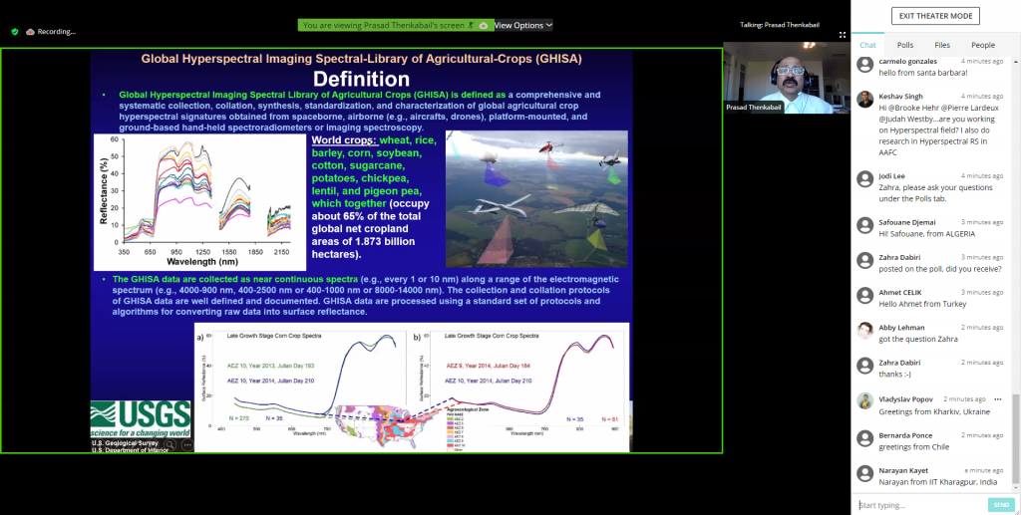Click the chat scrollbar up arrow

coord(1015,60)
